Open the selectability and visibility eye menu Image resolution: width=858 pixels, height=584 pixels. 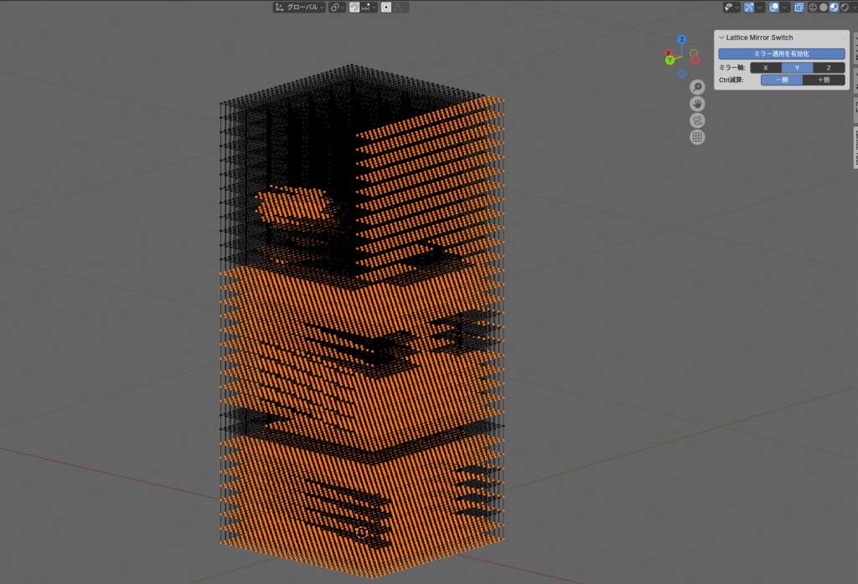[731, 7]
